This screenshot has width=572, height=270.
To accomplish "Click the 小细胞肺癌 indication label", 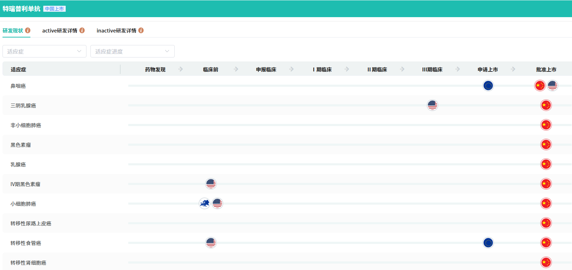I will tap(23, 204).
